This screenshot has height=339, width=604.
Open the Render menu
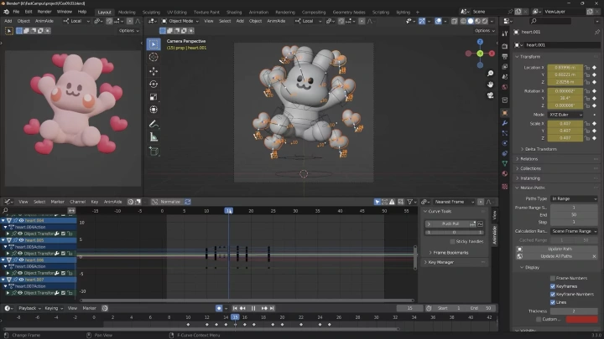tap(44, 12)
